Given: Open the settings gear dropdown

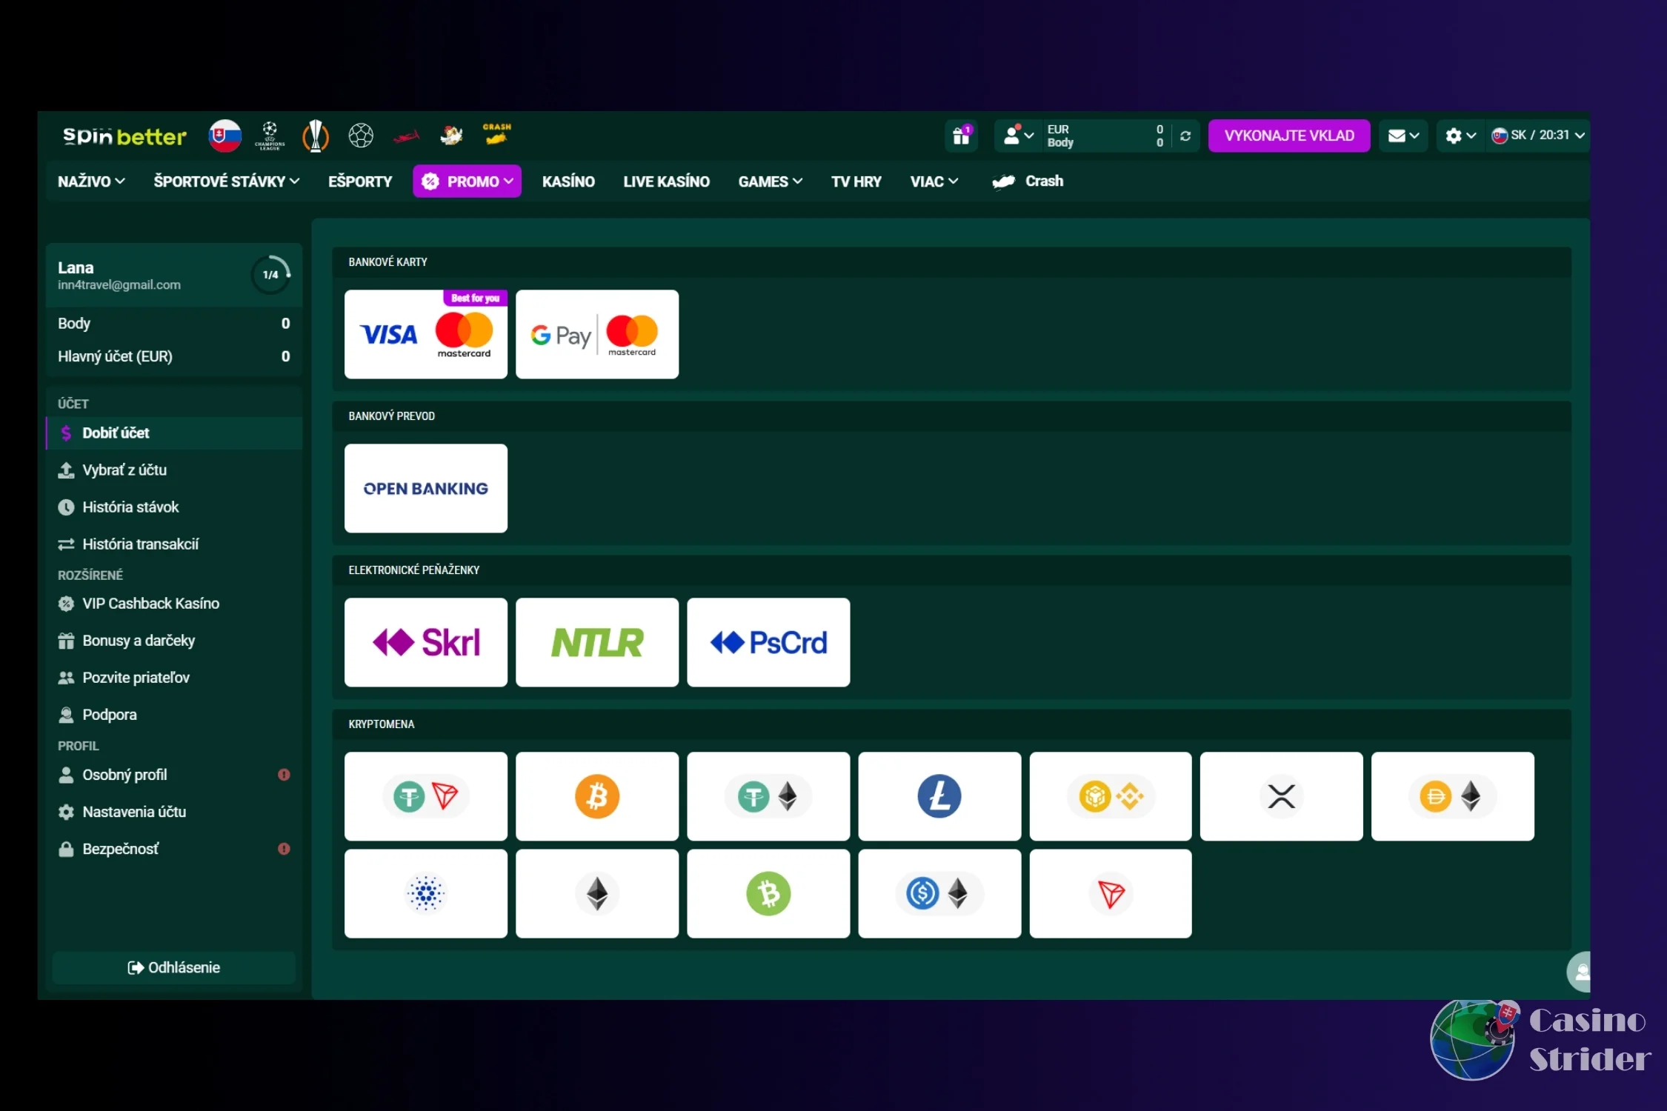Looking at the screenshot, I should (x=1460, y=136).
